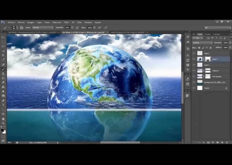Open the workspace switcher dropdown
Viewport: 232px width, 165px height.
(218, 28)
